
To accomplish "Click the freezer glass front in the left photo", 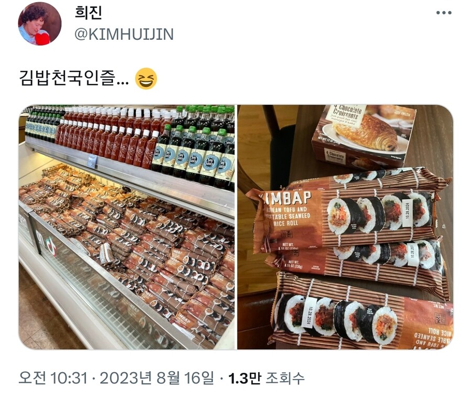I will pyautogui.click(x=99, y=289).
